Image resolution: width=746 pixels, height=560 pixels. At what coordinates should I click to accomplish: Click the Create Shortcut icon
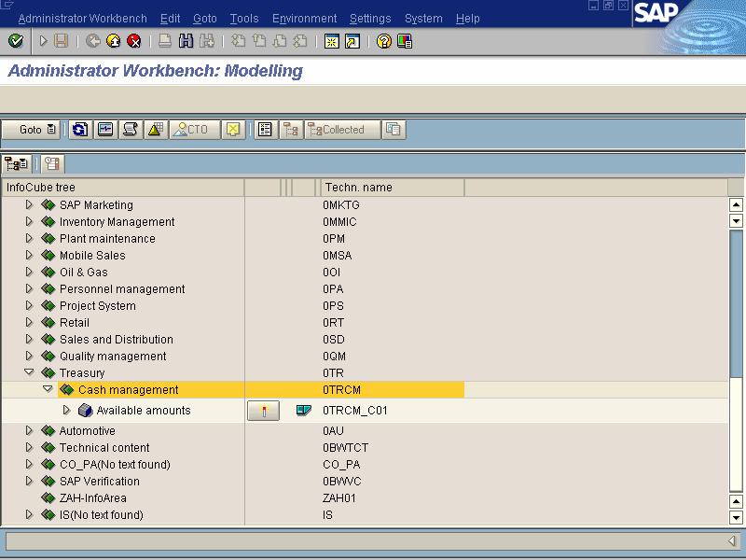[x=352, y=41]
